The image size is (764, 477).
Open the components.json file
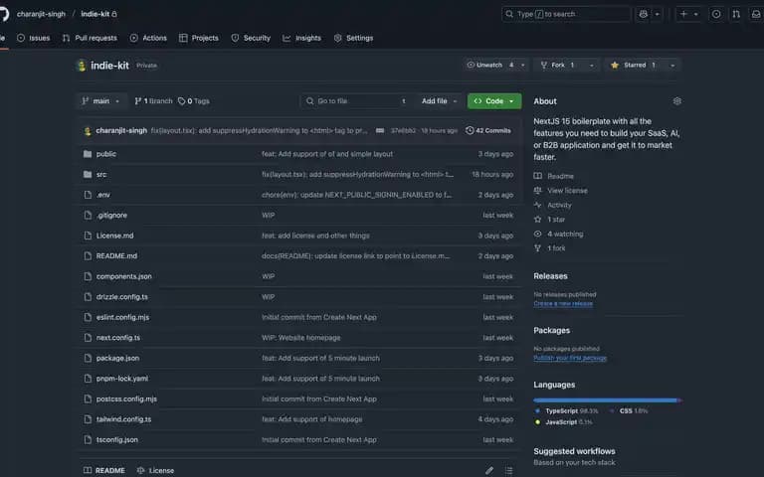(123, 276)
